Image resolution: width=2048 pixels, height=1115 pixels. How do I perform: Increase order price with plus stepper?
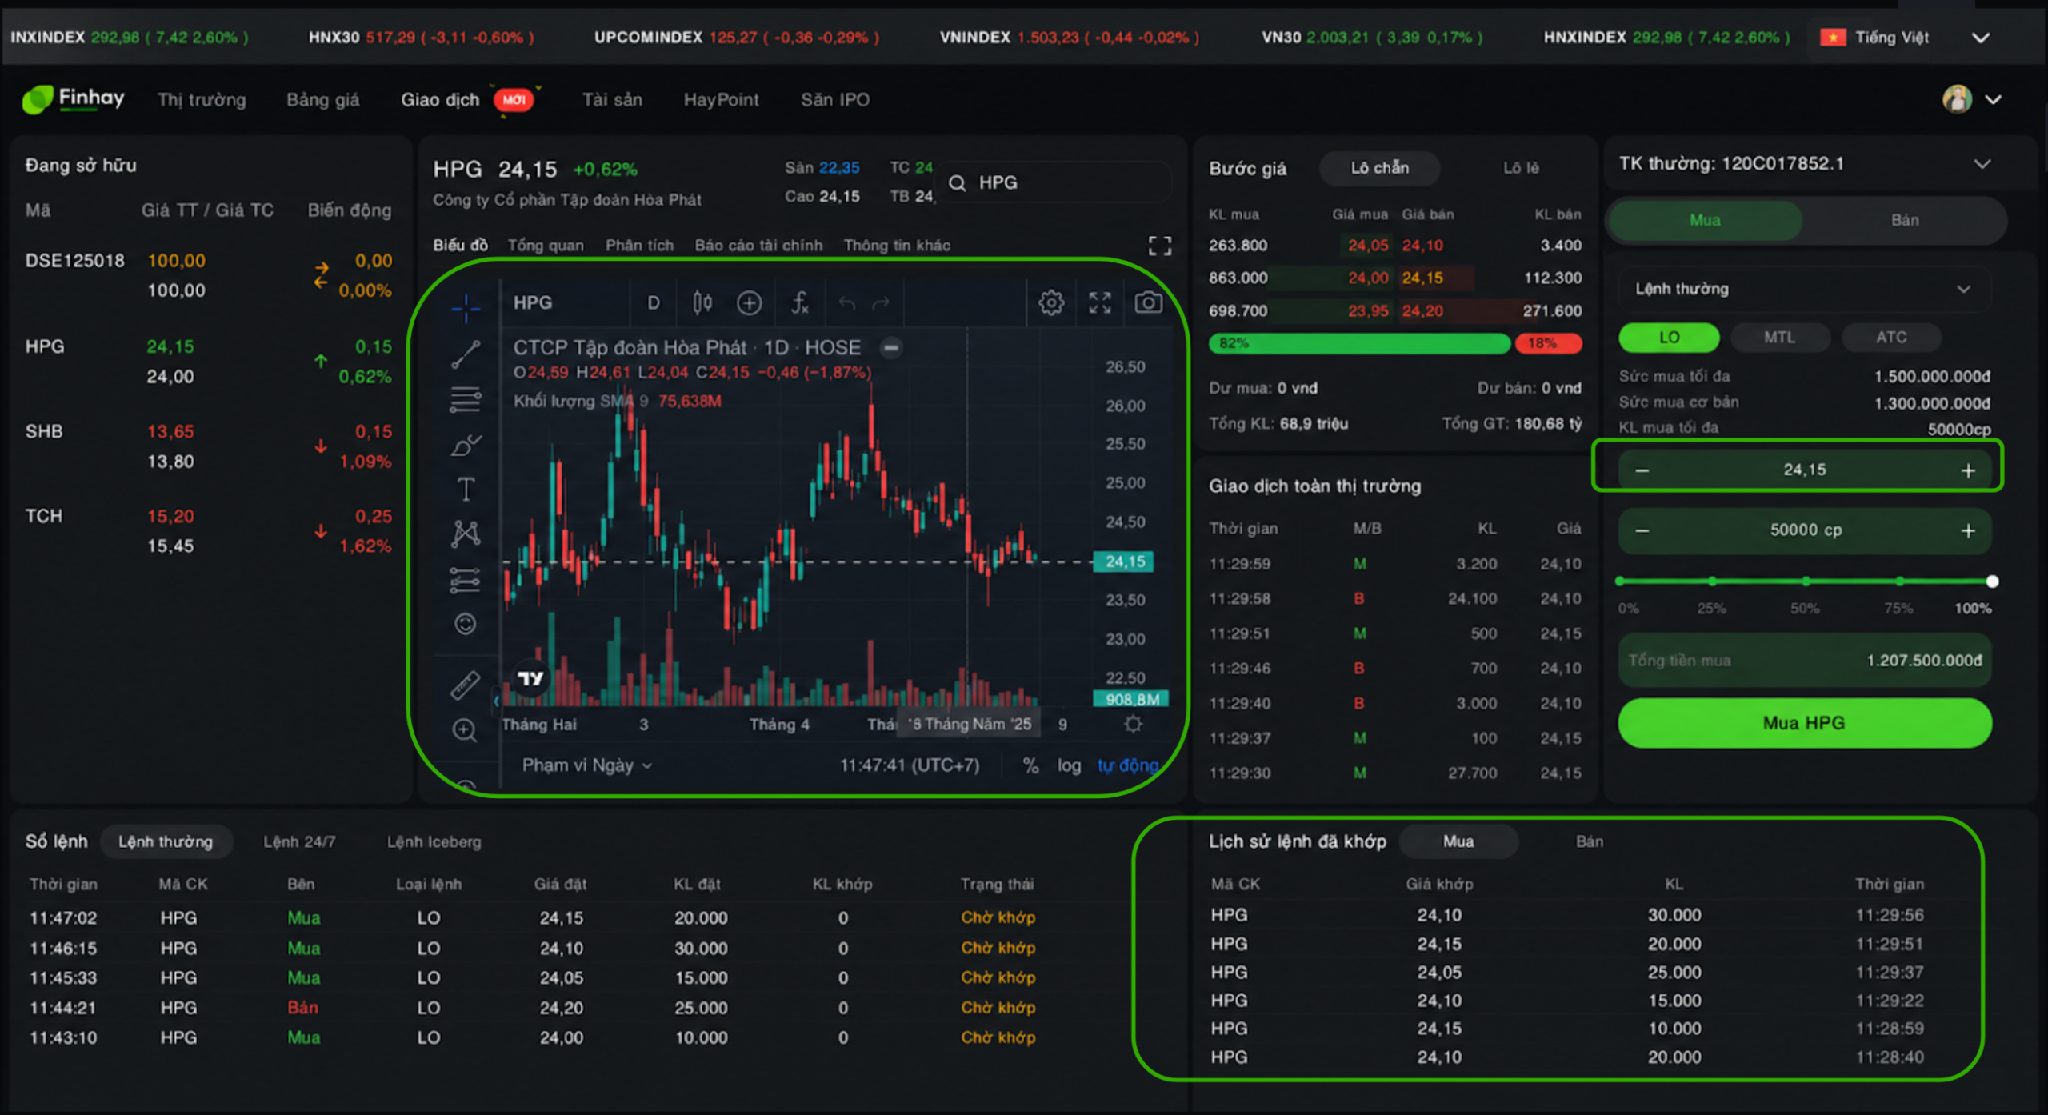click(1968, 470)
